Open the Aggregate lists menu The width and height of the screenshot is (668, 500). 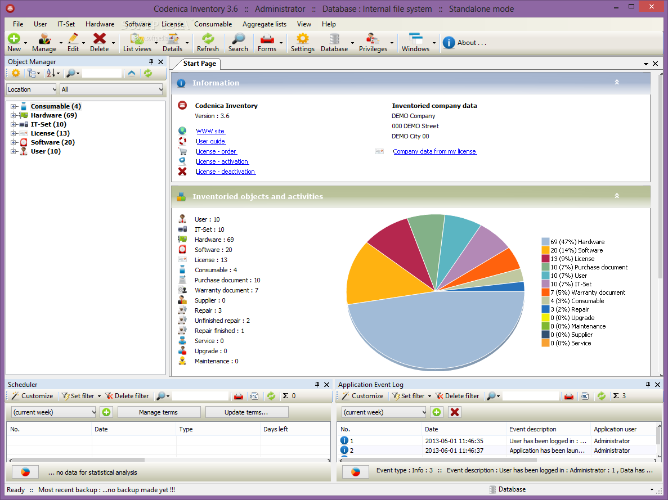pos(264,24)
